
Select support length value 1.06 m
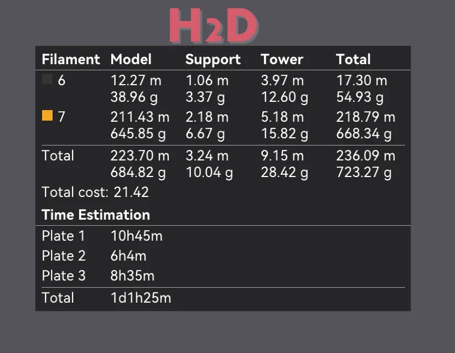[207, 80]
